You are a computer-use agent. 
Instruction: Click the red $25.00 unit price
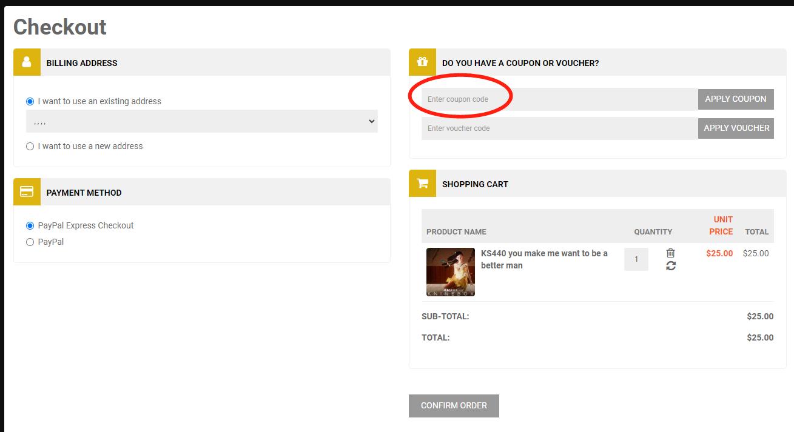pos(719,253)
